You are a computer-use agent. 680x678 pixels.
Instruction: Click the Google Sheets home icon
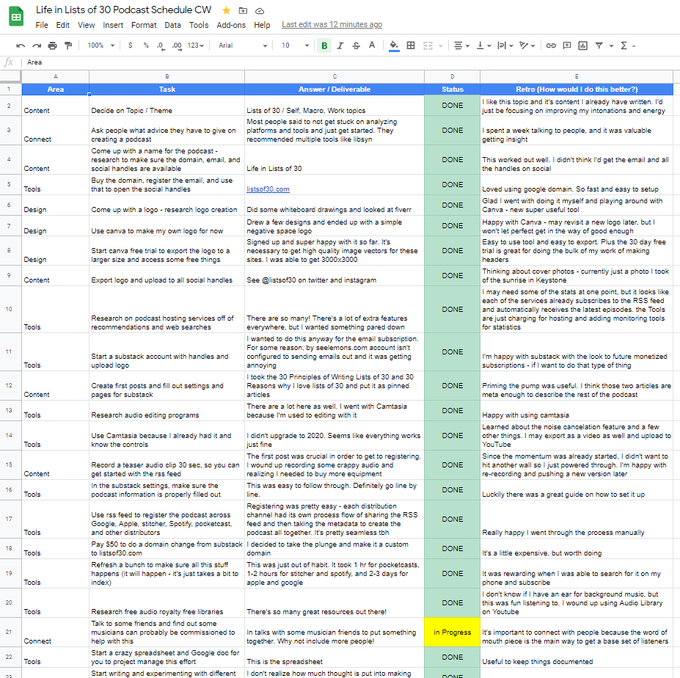coord(16,16)
